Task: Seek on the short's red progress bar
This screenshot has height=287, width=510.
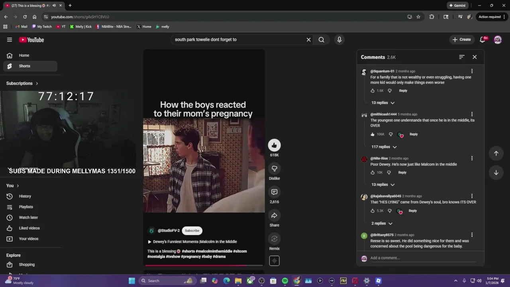Action: pyautogui.click(x=204, y=265)
